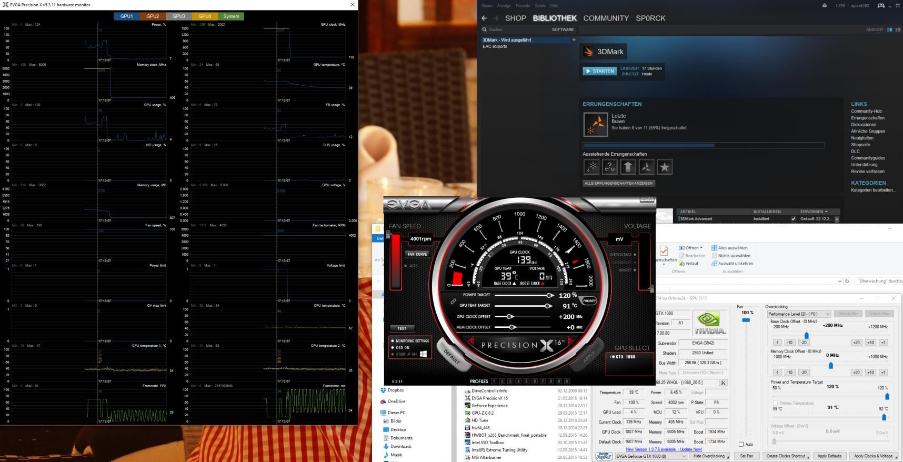Open the New Version update link
Viewport: 903px width, 462px height.
pyautogui.click(x=664, y=449)
